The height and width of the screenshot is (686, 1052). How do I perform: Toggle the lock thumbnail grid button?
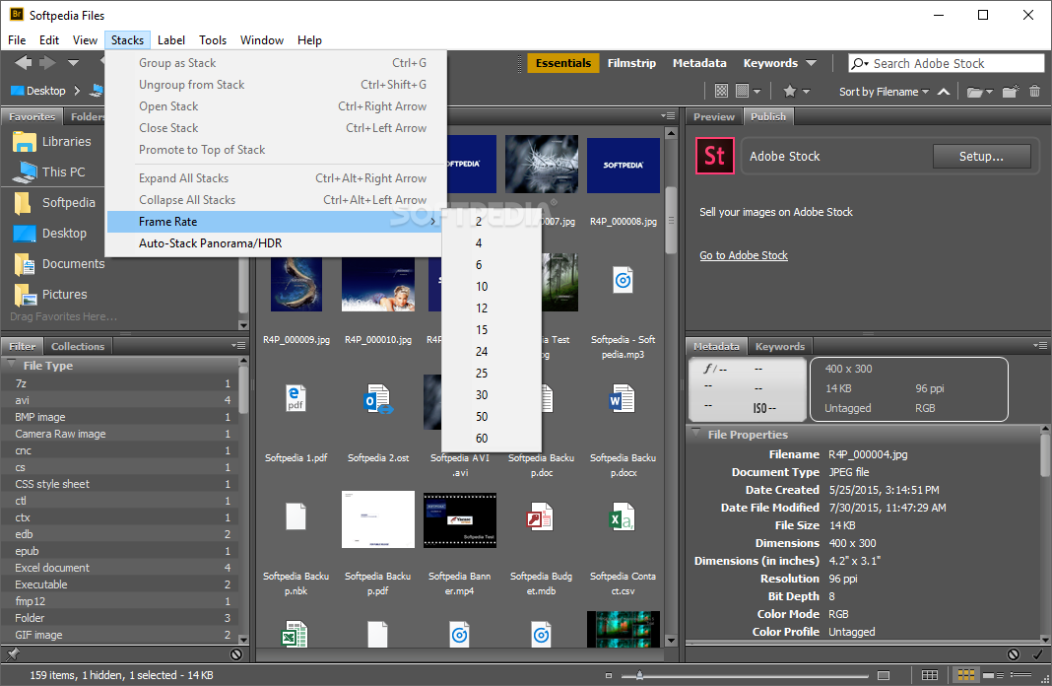coord(929,675)
